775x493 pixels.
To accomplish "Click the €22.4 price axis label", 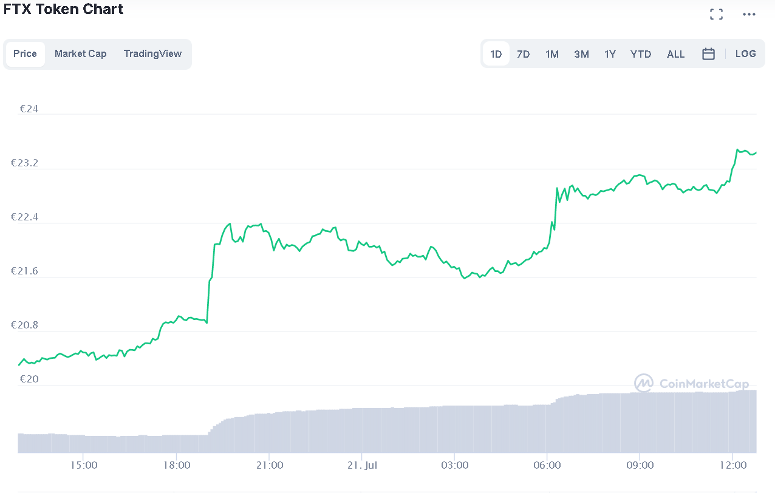I will (x=25, y=217).
